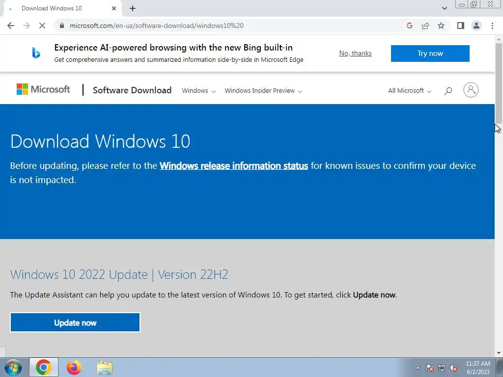The width and height of the screenshot is (503, 377).
Task: Open a new tab
Action: [x=133, y=8]
